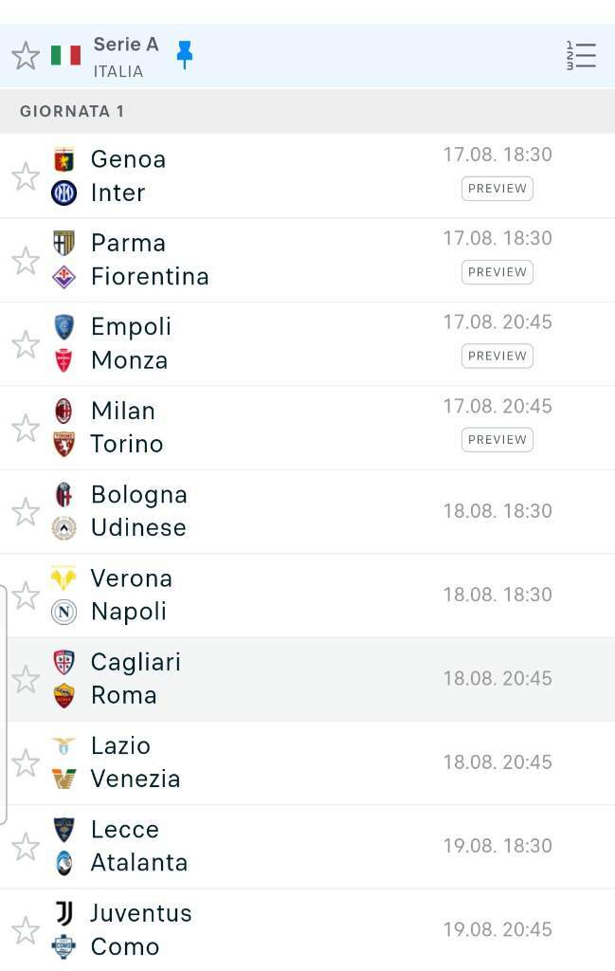This screenshot has width=615, height=971.
Task: Add Milan vs Torino to favorites
Action: (26, 428)
